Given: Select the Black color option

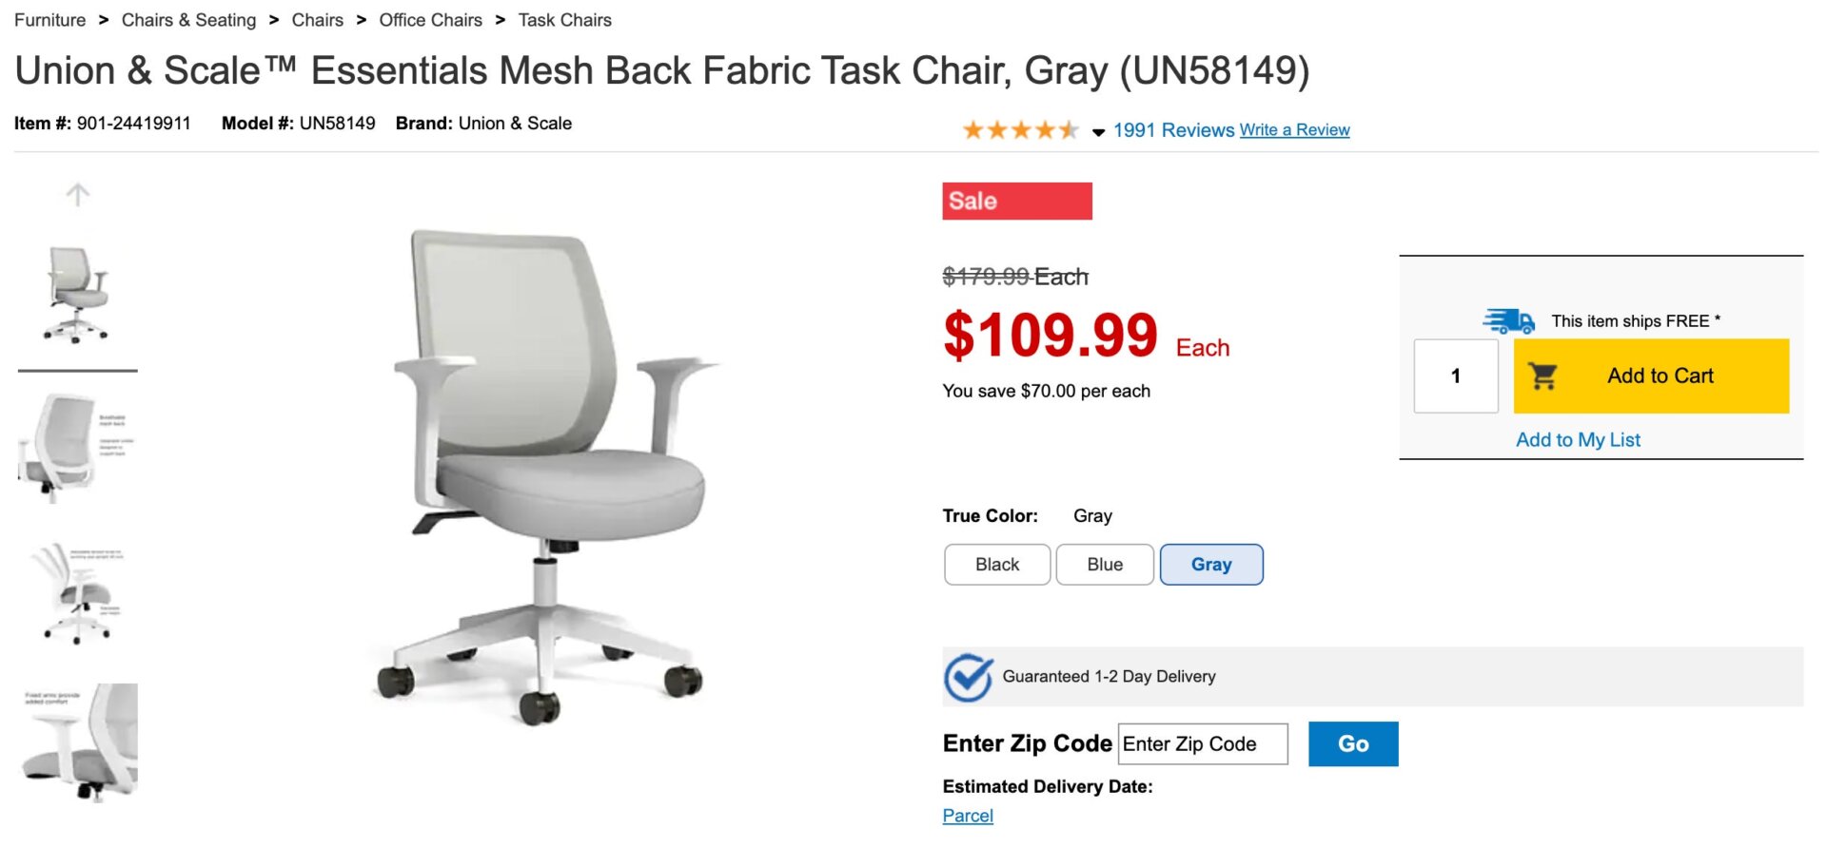Looking at the screenshot, I should click(x=996, y=564).
